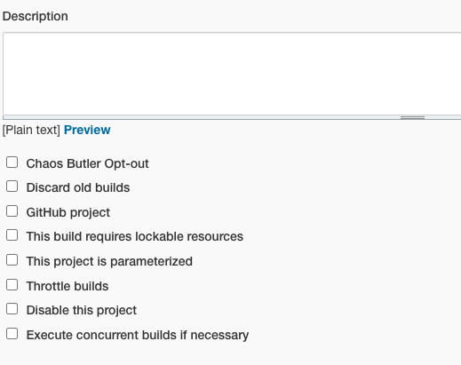This screenshot has width=461, height=365.
Task: Grab the description box resize handle
Action: (x=412, y=117)
